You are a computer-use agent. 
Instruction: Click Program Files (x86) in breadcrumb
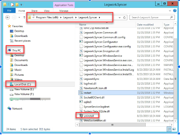tap(47, 17)
